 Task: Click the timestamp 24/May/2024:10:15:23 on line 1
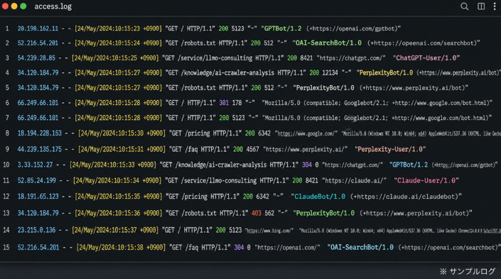[108, 28]
